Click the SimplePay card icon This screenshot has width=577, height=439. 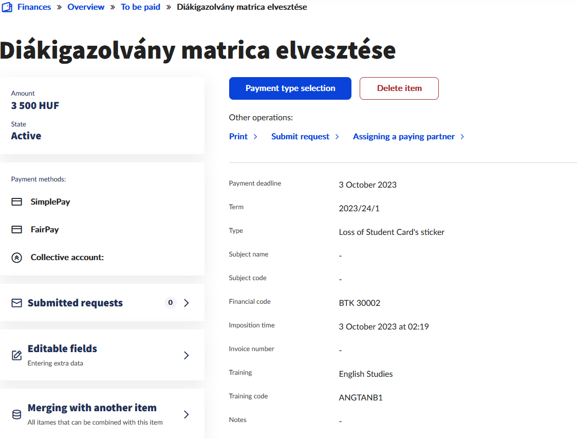pyautogui.click(x=17, y=202)
